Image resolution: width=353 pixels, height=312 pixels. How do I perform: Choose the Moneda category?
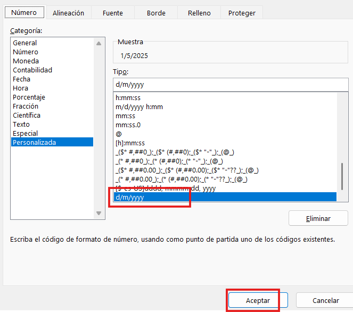(26, 61)
